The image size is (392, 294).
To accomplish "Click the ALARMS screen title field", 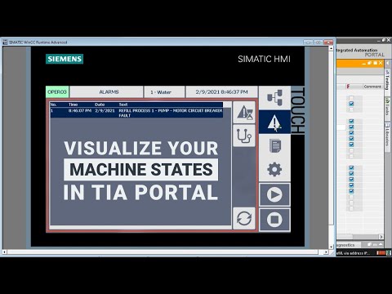I will click(106, 92).
